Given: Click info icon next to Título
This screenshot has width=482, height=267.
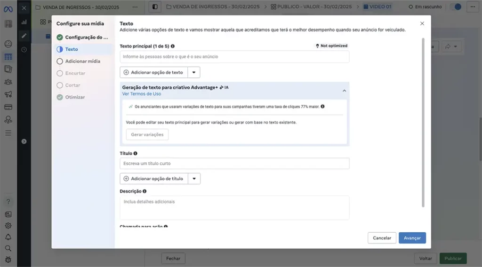Looking at the screenshot, I should 136,153.
